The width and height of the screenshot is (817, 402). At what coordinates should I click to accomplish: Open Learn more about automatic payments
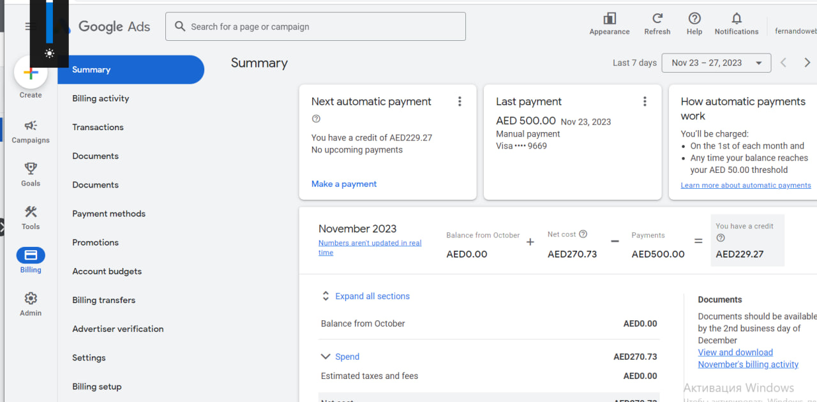click(746, 185)
